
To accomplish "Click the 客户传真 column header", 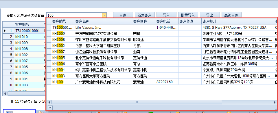I will click(x=190, y=21).
